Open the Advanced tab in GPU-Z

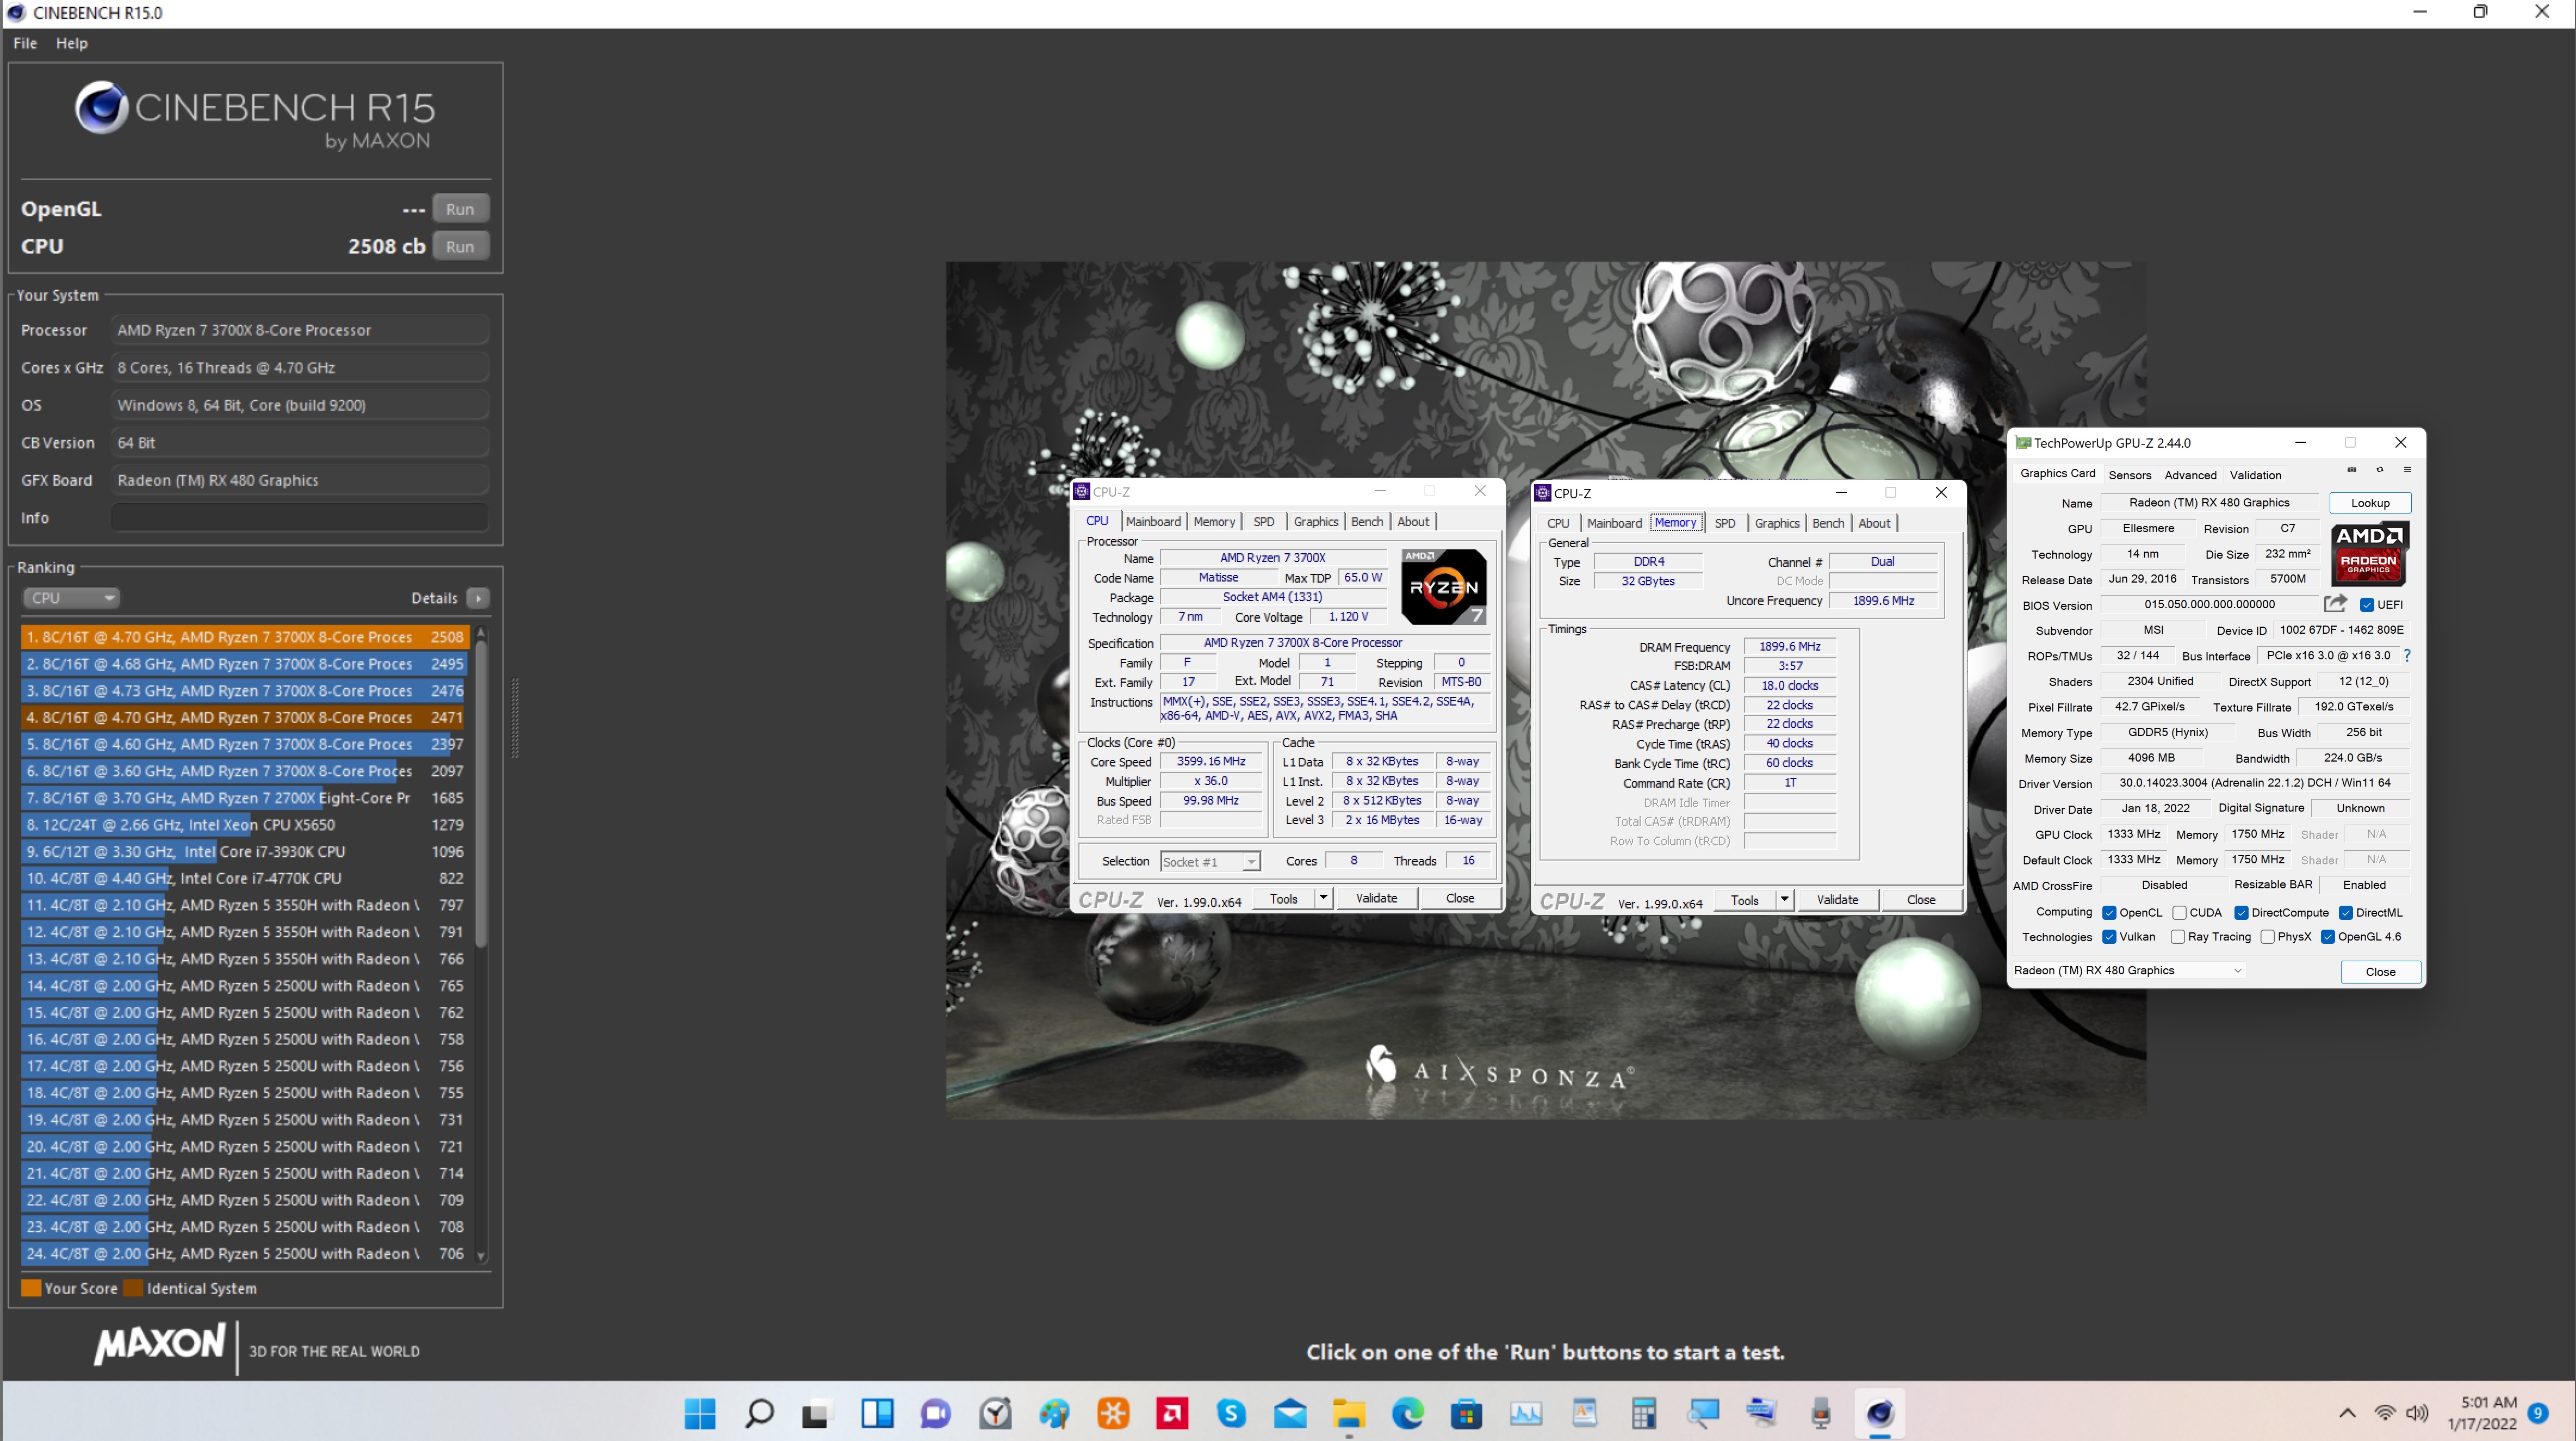tap(2190, 475)
